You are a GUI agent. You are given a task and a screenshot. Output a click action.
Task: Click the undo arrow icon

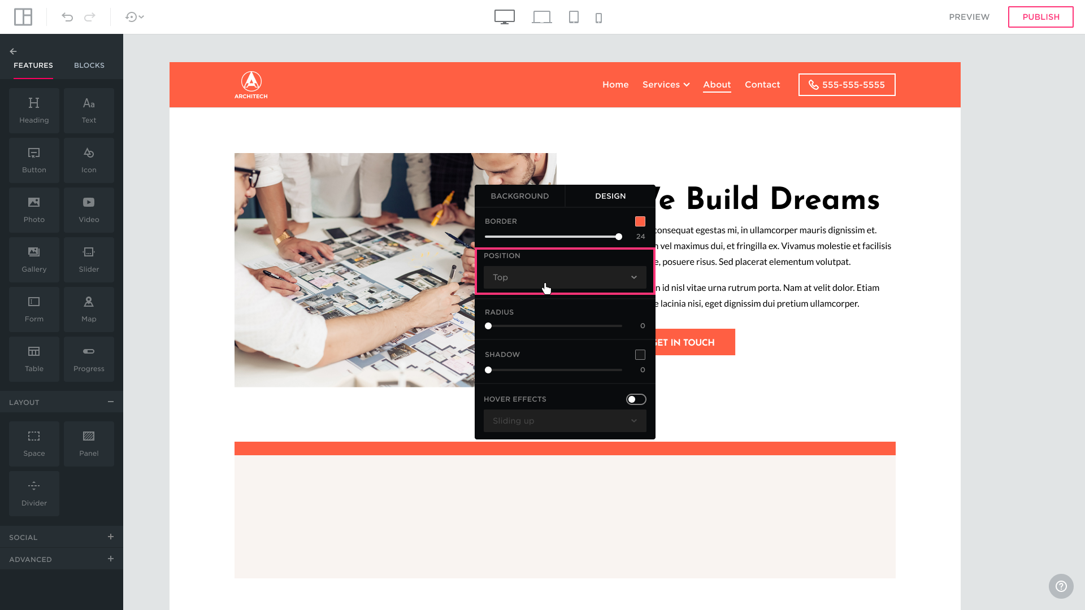click(67, 17)
